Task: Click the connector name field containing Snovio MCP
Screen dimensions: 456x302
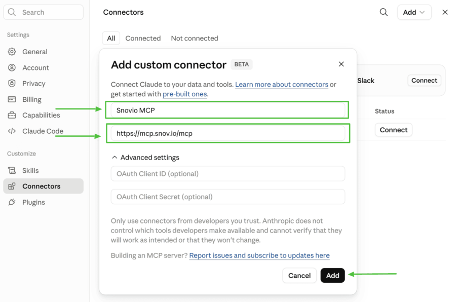Action: pos(227,110)
